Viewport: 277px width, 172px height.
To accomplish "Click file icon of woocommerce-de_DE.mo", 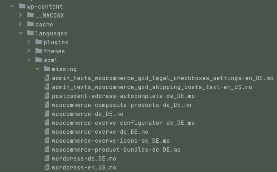I will [47, 113].
